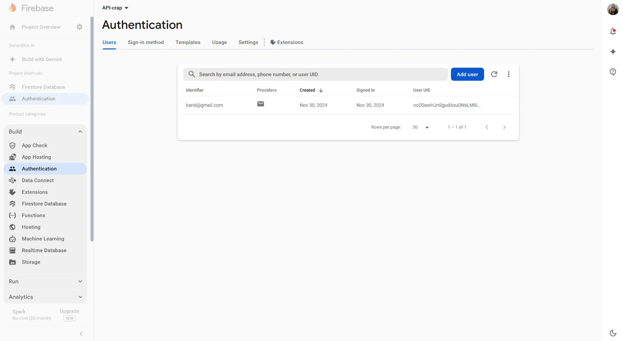This screenshot has height=341, width=623.
Task: Click the User UID column header
Action: coord(421,90)
